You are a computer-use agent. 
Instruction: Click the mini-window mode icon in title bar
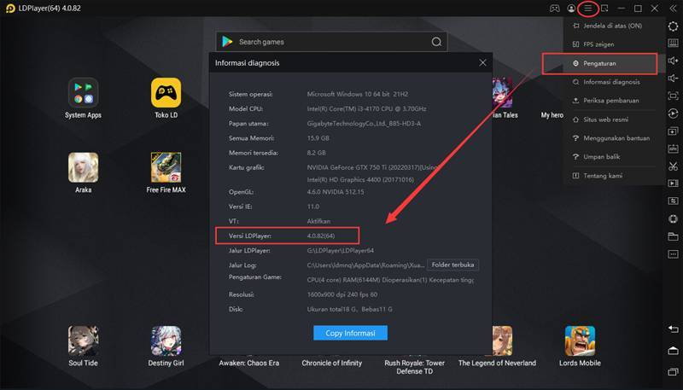[x=604, y=9]
